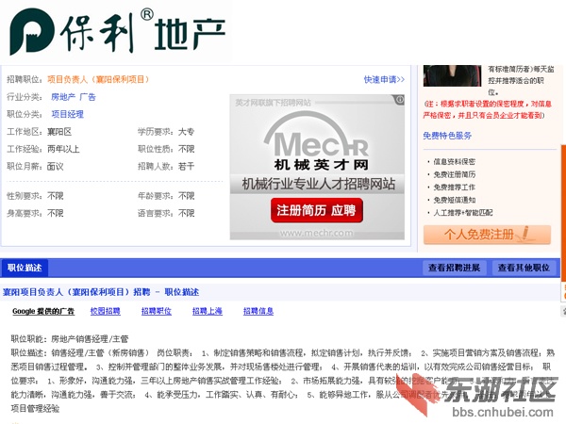Click the 注册简历 应聘 red button
Viewport: 566px width, 424px height.
[317, 210]
